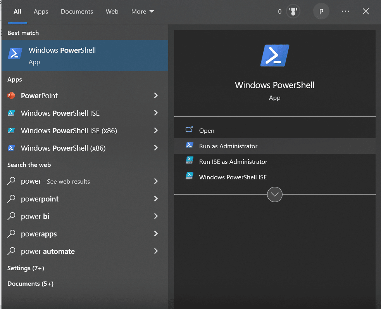Select the Windows PowerShell best match

pos(85,56)
